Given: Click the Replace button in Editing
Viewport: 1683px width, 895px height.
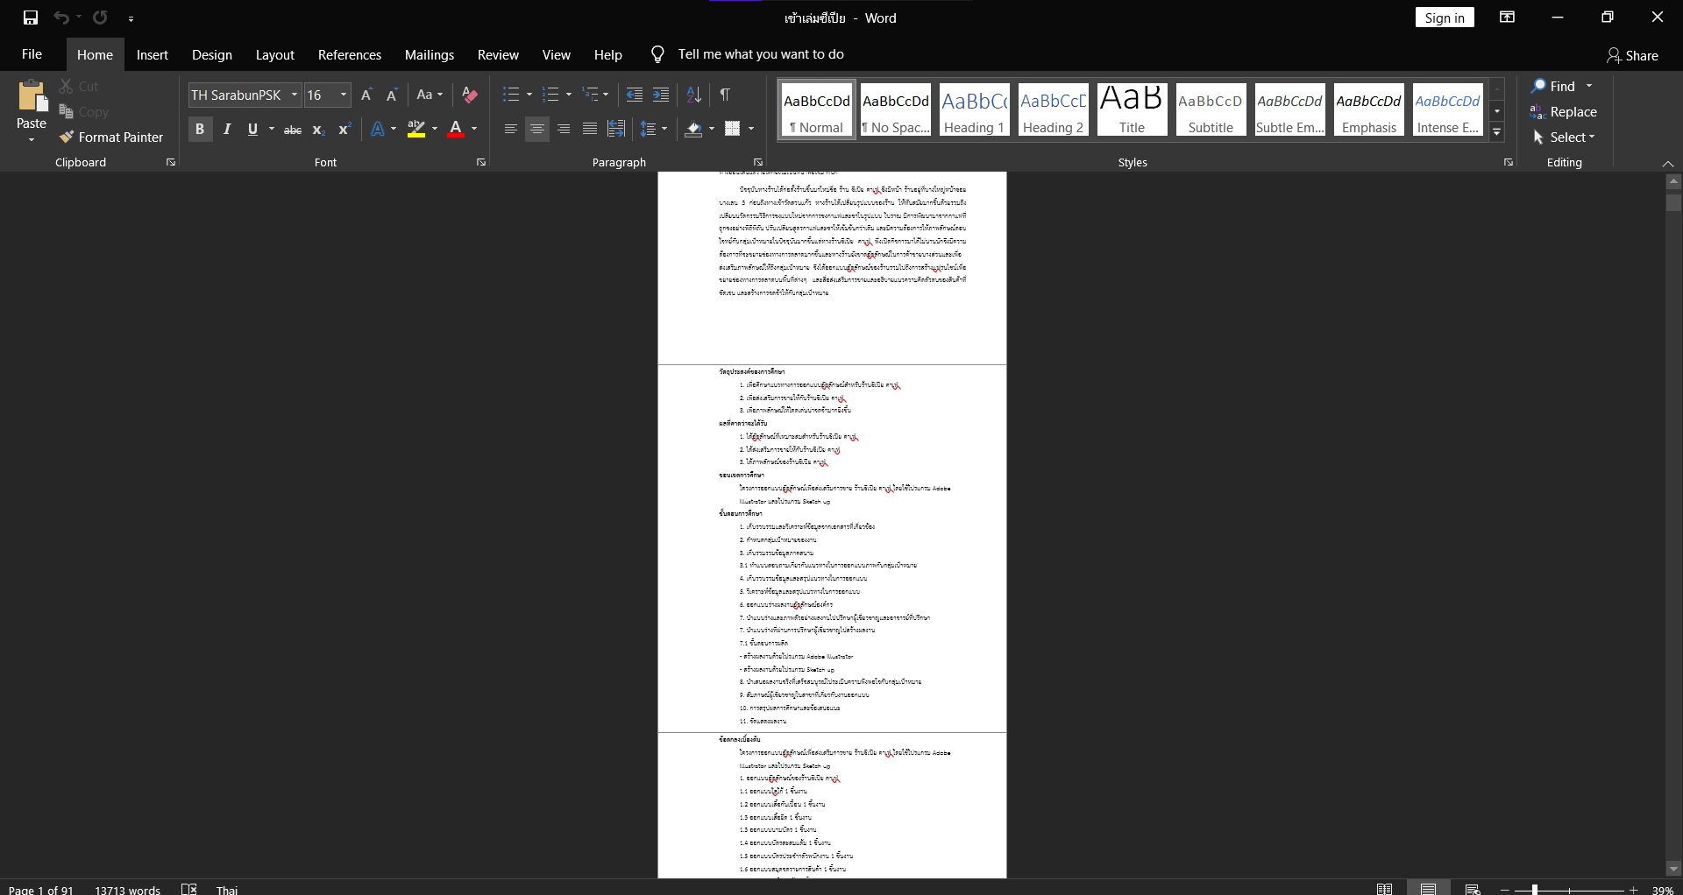Looking at the screenshot, I should tap(1564, 112).
